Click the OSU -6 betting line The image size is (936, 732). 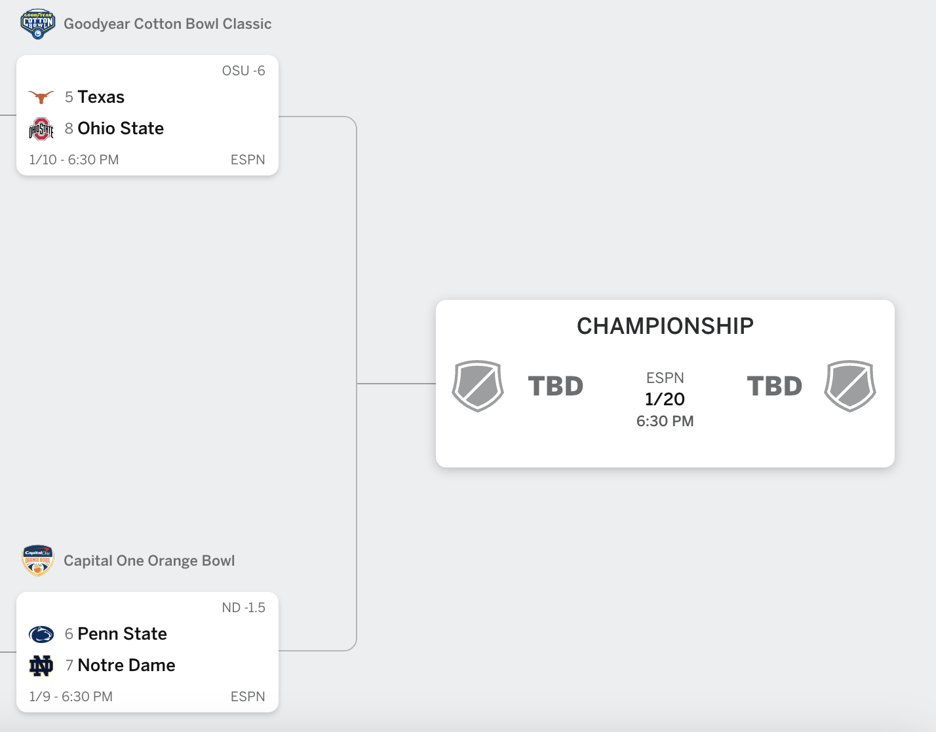(x=244, y=71)
